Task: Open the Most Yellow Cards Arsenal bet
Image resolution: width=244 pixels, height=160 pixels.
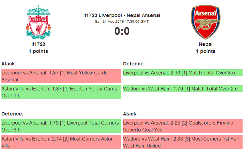Action: click(61, 76)
